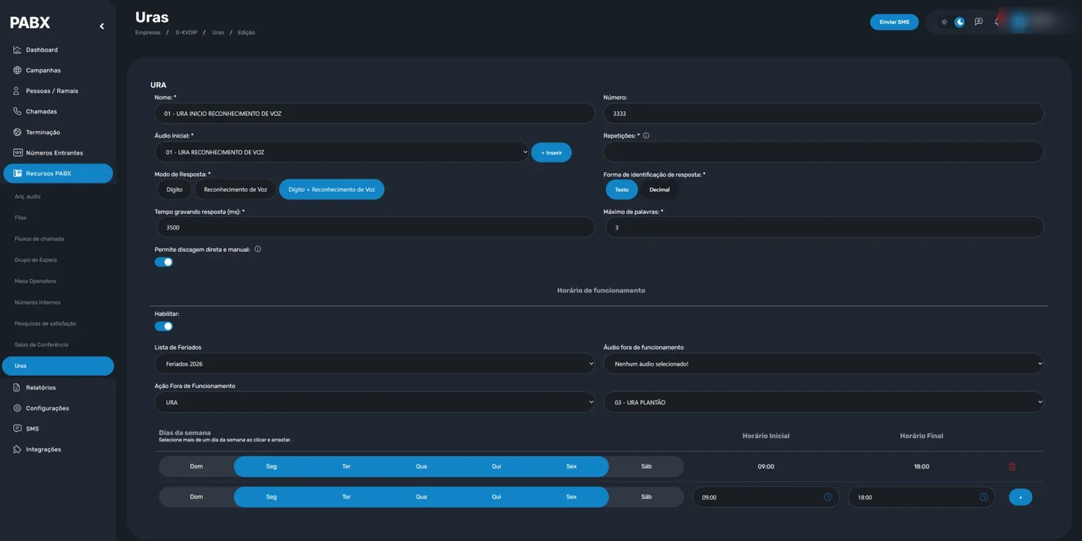
Task: Delete the 09:00–18:00 schedule row
Action: tap(1012, 467)
